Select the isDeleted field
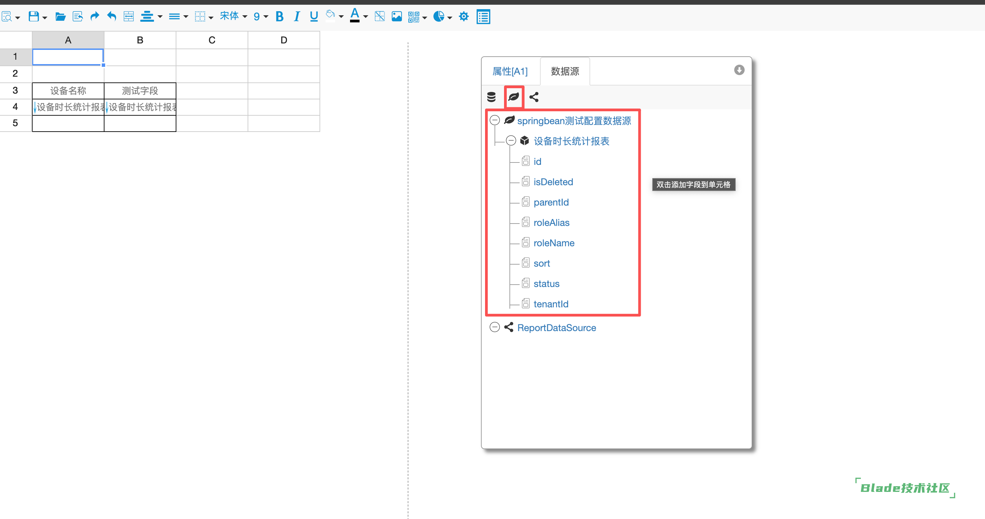This screenshot has width=985, height=519. point(553,182)
